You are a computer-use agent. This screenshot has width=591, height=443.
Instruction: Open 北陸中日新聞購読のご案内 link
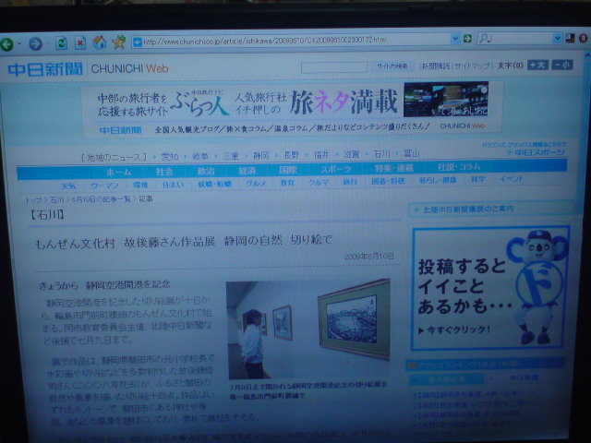click(x=468, y=210)
